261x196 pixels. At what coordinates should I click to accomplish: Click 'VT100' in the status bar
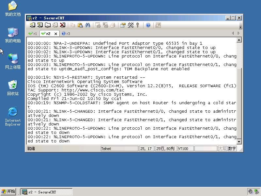pyautogui.click(x=183, y=149)
